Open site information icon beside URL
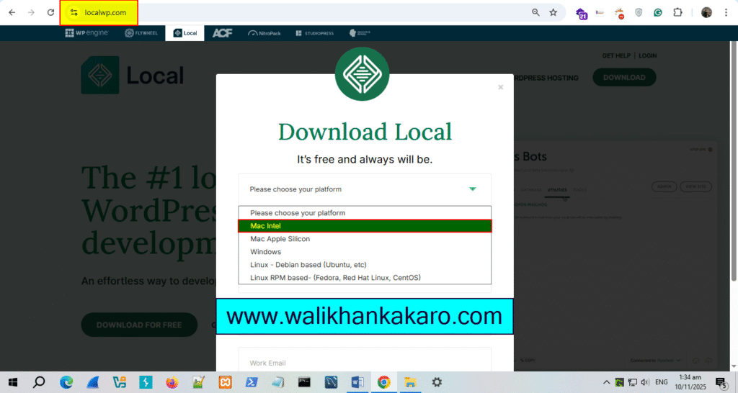The width and height of the screenshot is (738, 393). [74, 13]
